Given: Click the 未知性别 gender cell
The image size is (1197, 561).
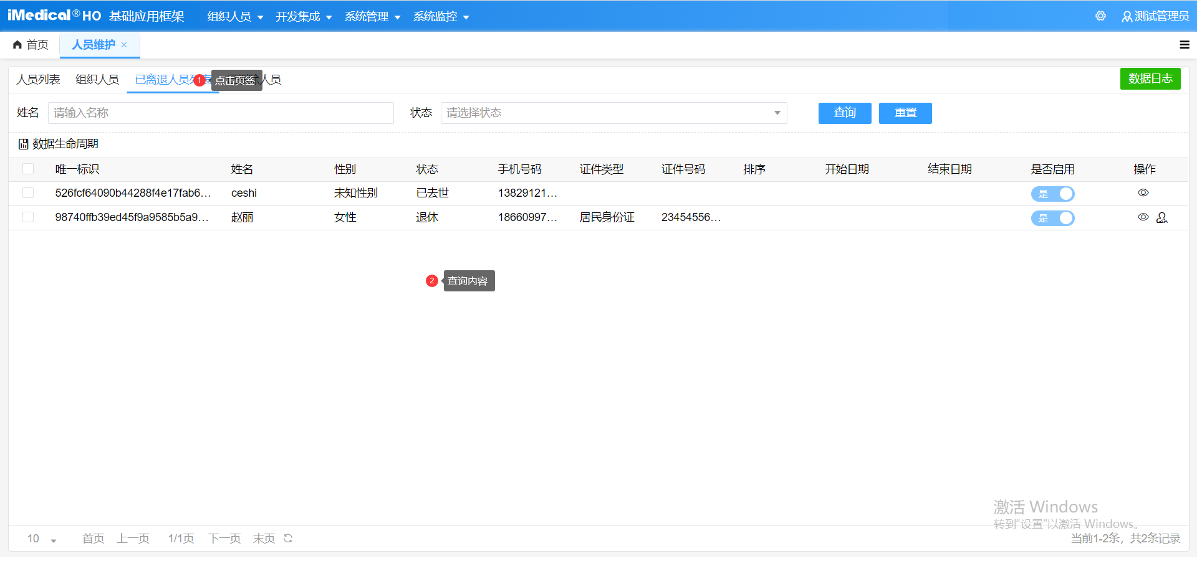Looking at the screenshot, I should [356, 193].
